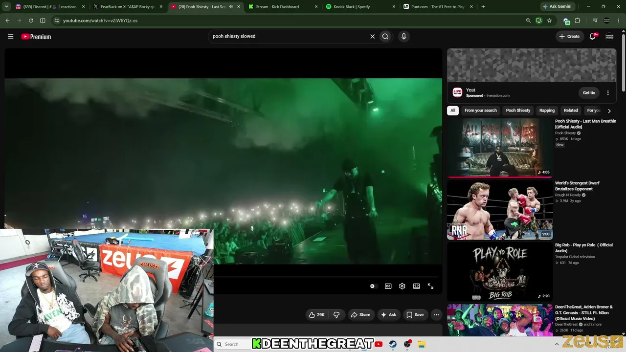Click the Windows taskbar Search box
This screenshot has width=626, height=352.
[x=233, y=344]
